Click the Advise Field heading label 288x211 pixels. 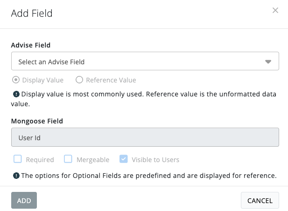point(31,45)
